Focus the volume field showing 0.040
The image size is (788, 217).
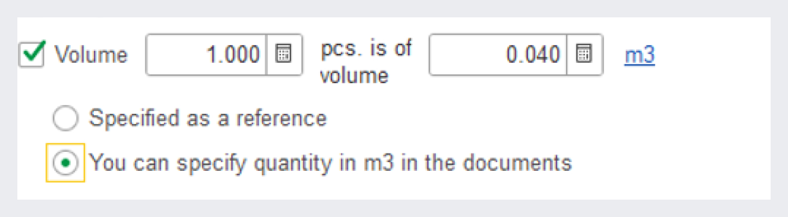[x=498, y=55]
